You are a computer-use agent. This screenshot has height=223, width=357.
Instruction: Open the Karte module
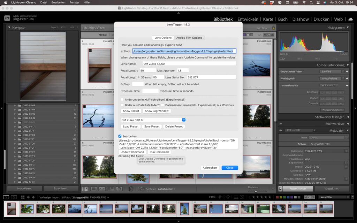(268, 20)
